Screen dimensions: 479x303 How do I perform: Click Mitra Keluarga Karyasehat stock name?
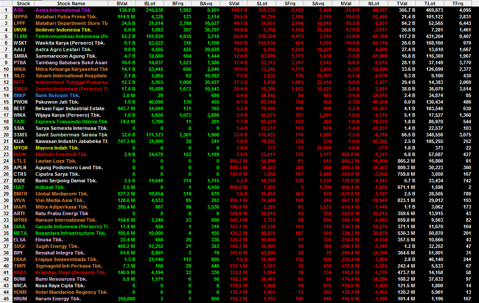click(71, 70)
